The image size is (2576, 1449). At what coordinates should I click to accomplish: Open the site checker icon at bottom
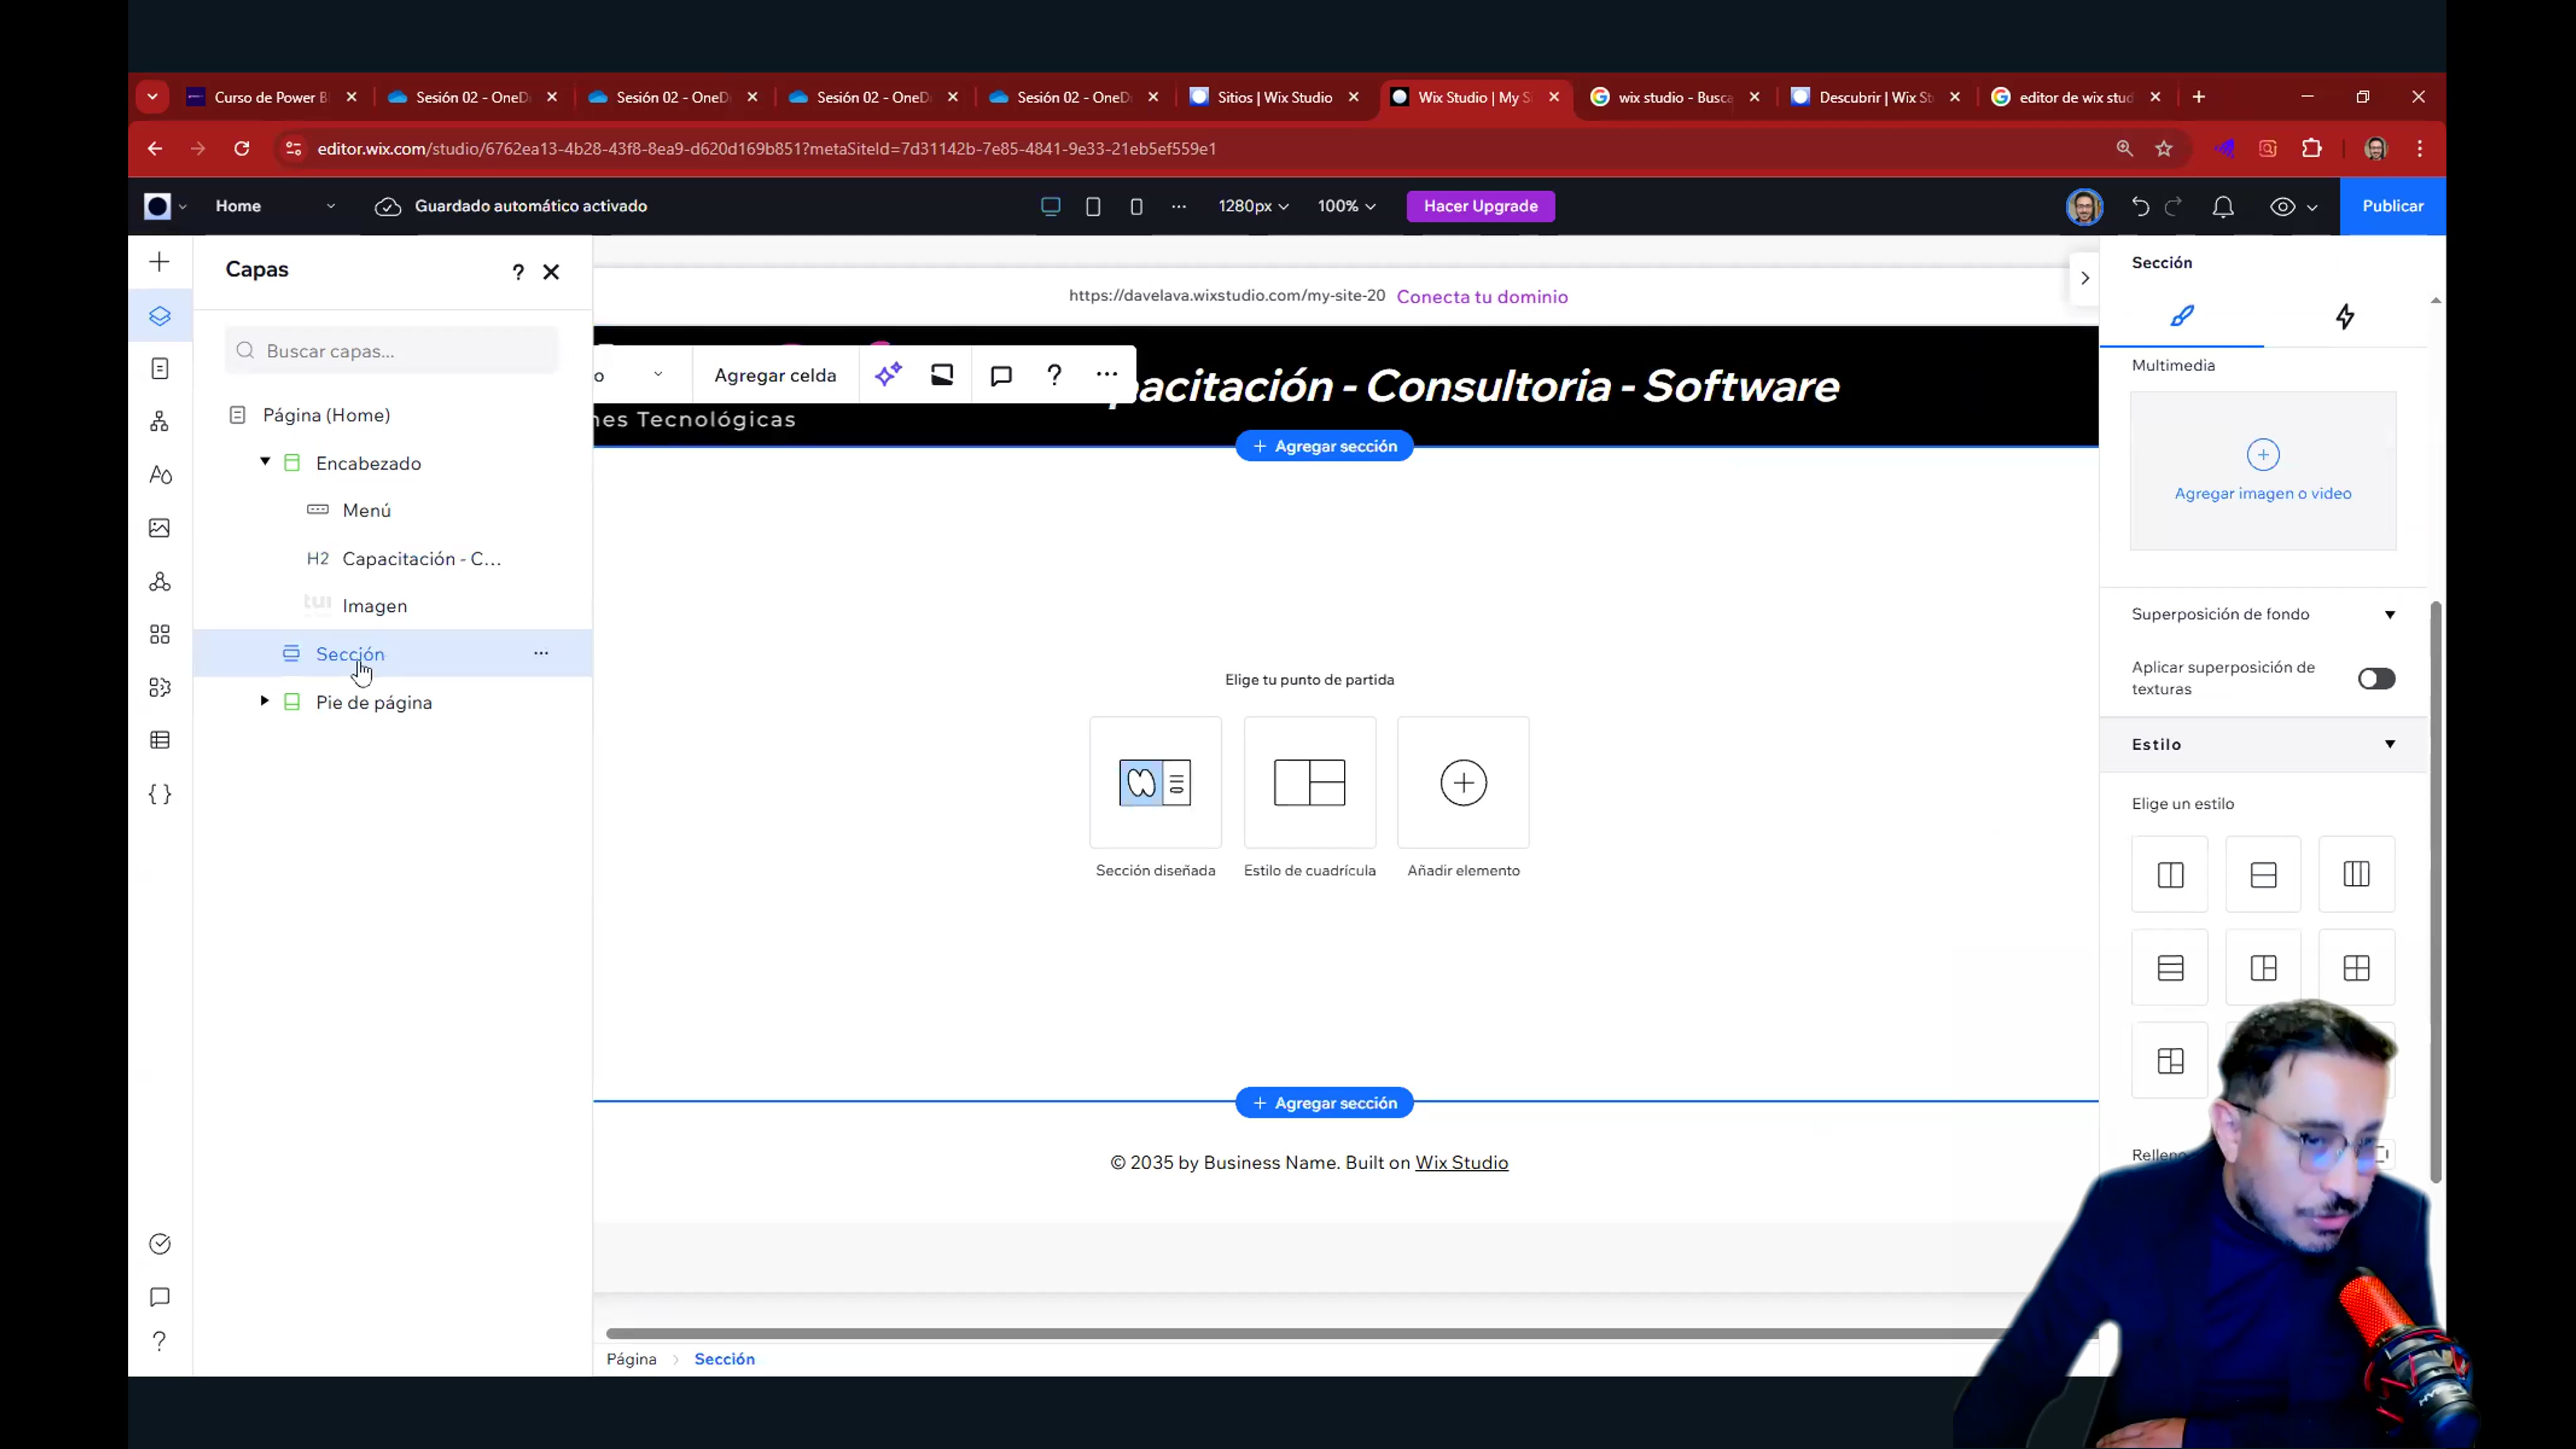click(x=159, y=1243)
